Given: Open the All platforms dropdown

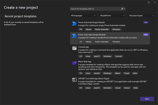Looking at the screenshot, I should 112,15.
